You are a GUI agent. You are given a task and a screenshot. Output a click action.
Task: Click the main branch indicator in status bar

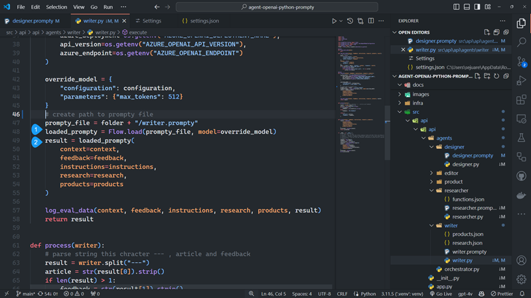point(25,293)
